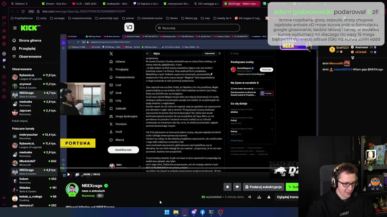
Task: Click the green Sub button
Action: coord(292,187)
